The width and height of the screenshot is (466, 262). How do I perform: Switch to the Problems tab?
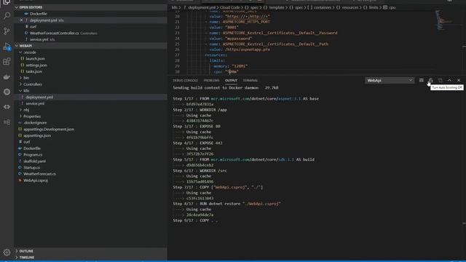point(211,81)
